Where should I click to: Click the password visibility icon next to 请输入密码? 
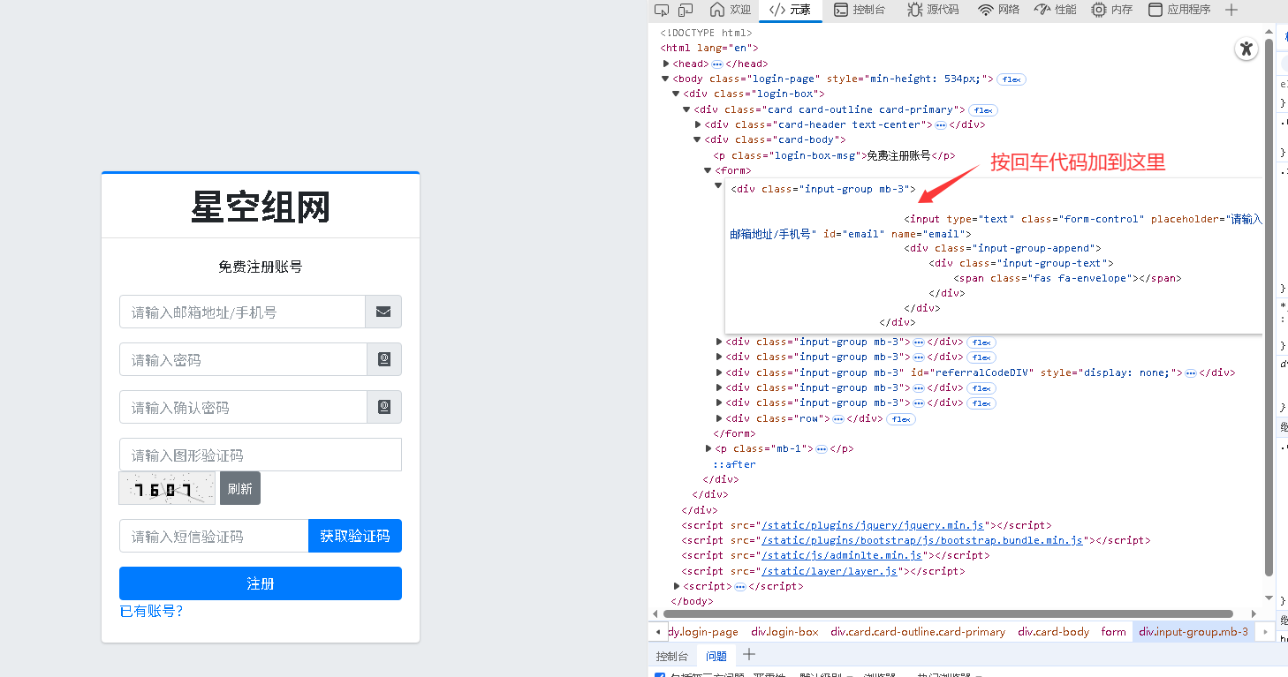383,359
